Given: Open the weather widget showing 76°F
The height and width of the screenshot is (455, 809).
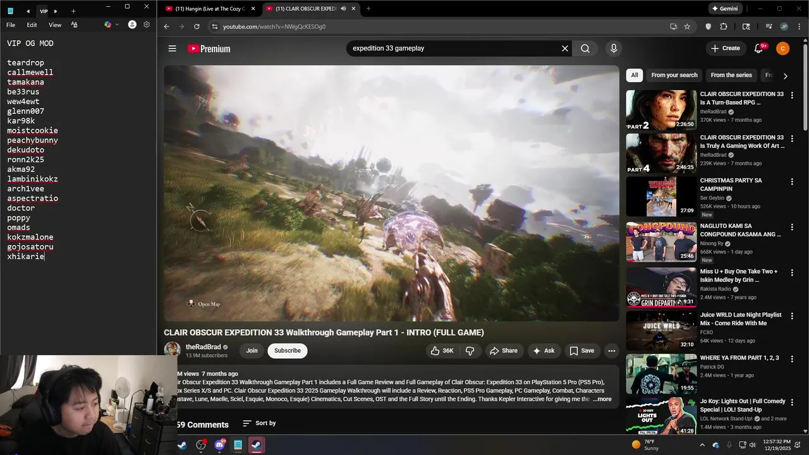Looking at the screenshot, I should [x=646, y=445].
